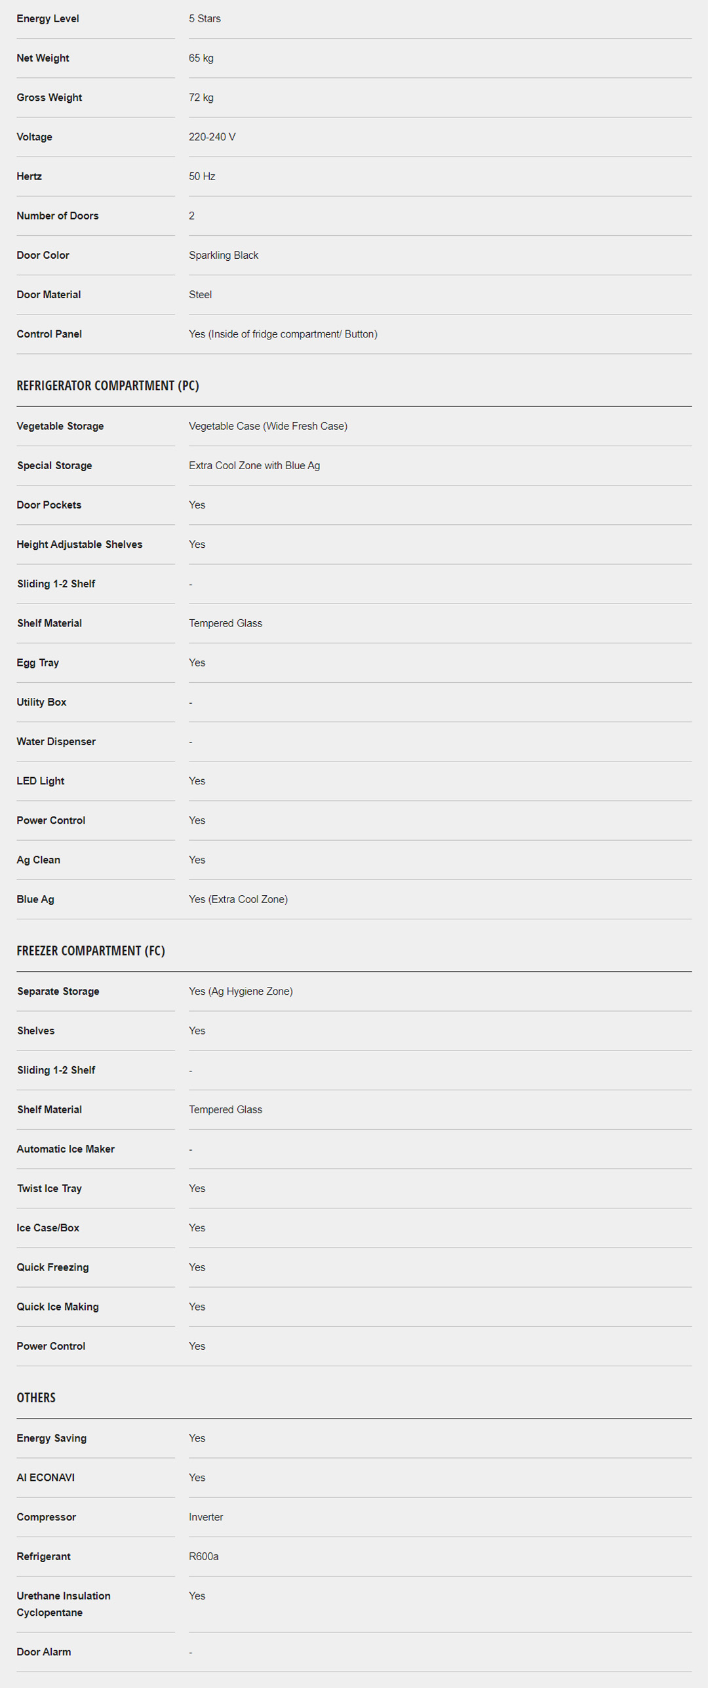The image size is (708, 1688).
Task: Click the OTHERS section heading
Action: [36, 1397]
